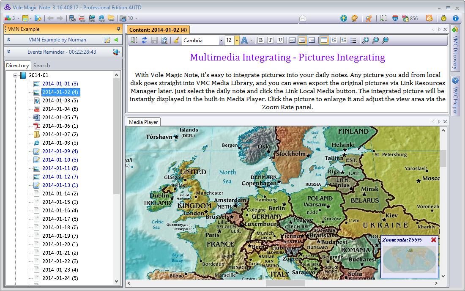Close the Zoom rate panel

pyautogui.click(x=433, y=240)
